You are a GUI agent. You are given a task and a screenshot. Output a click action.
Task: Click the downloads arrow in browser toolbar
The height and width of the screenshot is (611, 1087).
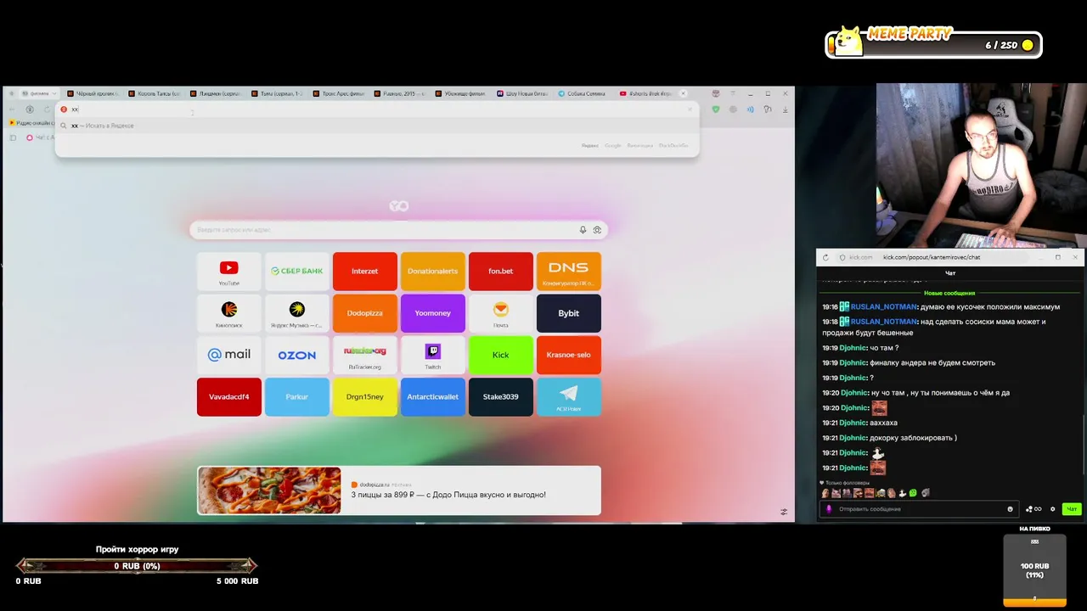(786, 109)
